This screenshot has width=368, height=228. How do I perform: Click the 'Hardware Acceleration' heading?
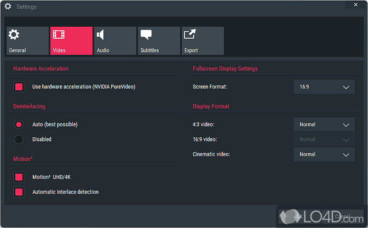click(41, 69)
